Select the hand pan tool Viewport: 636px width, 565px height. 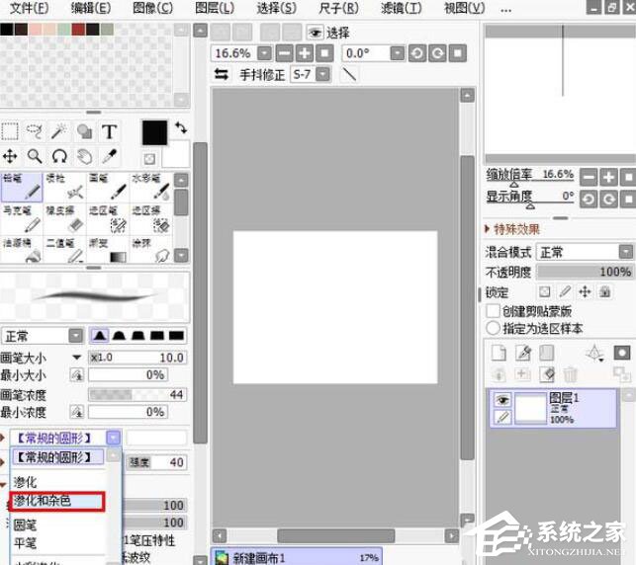[x=84, y=156]
